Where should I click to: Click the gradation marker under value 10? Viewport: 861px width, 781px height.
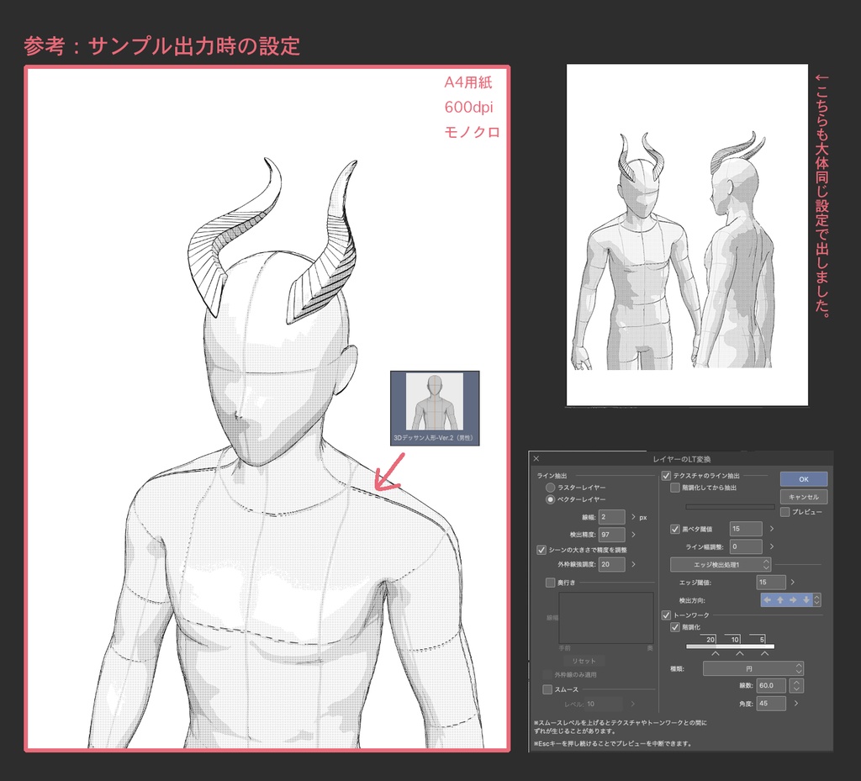740,654
